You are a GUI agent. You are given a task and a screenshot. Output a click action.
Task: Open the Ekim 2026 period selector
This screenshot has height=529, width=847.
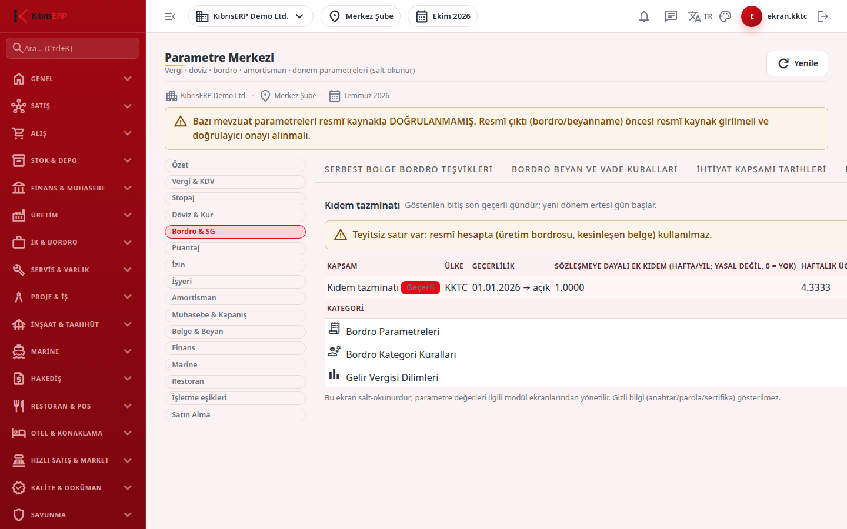pyautogui.click(x=442, y=16)
